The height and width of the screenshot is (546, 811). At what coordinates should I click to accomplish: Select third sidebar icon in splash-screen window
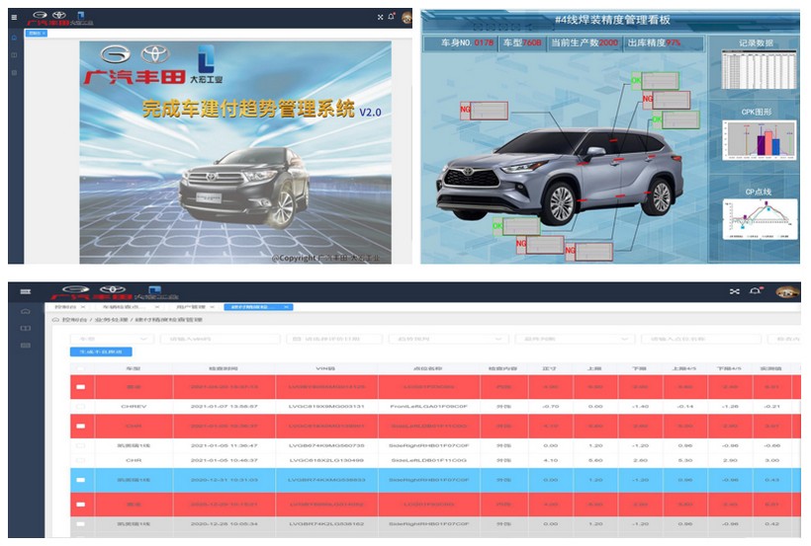pos(15,73)
